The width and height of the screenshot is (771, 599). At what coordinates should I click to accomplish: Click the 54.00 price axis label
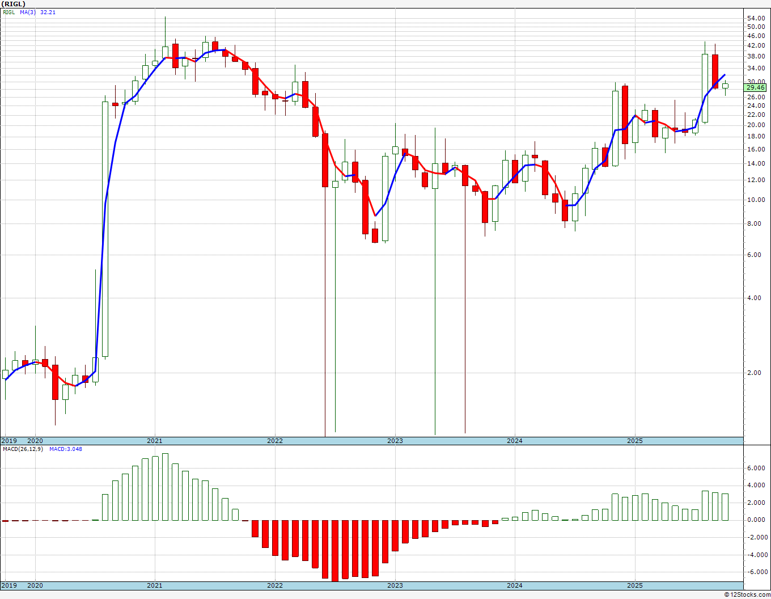(x=756, y=18)
